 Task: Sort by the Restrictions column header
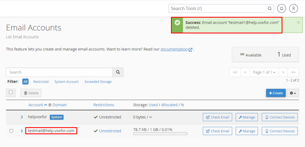coord(104,105)
